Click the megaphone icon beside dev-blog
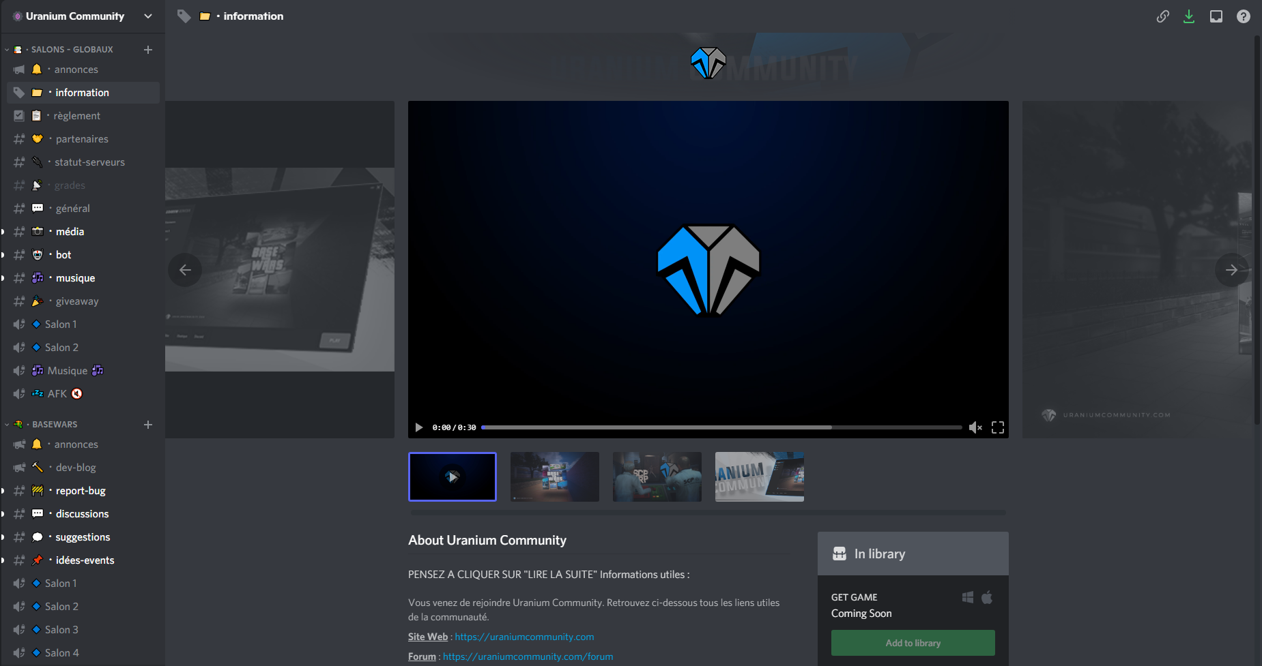Viewport: 1262px width, 666px height. pyautogui.click(x=19, y=468)
